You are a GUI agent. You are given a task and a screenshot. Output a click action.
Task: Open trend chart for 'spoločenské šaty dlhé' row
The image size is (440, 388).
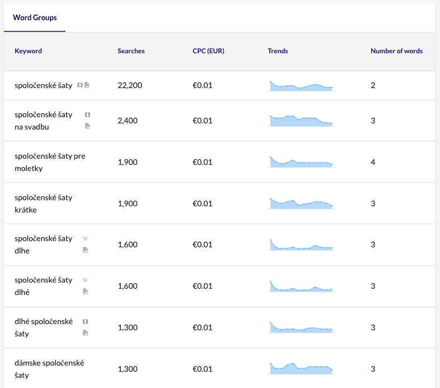pos(301,286)
